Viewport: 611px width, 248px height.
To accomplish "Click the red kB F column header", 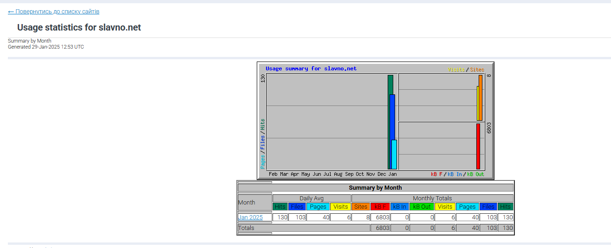I will tap(380, 207).
